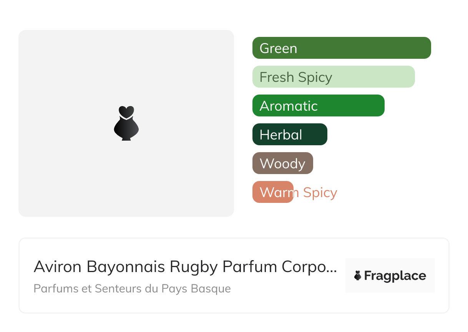Open the Aviron Bayonnais Rugby Parfum title
Image resolution: width=468 pixels, height=332 pixels.
click(x=185, y=267)
